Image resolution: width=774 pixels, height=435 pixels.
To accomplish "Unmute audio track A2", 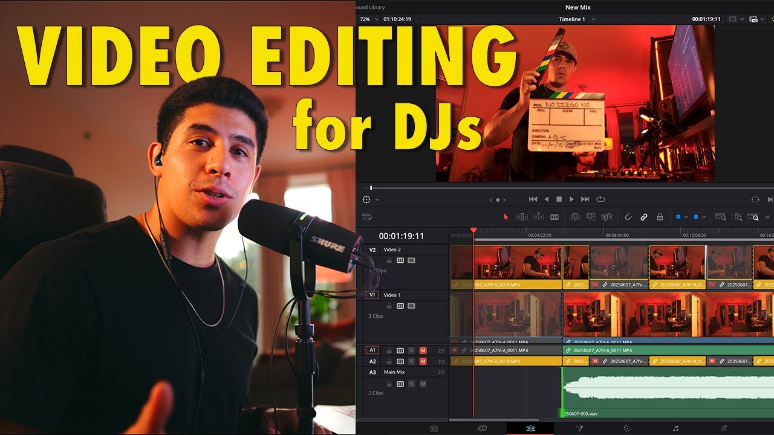I will point(423,361).
